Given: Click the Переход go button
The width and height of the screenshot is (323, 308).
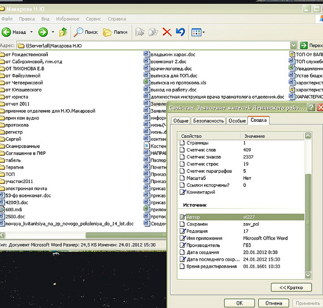Looking at the screenshot, I should tap(311, 45).
